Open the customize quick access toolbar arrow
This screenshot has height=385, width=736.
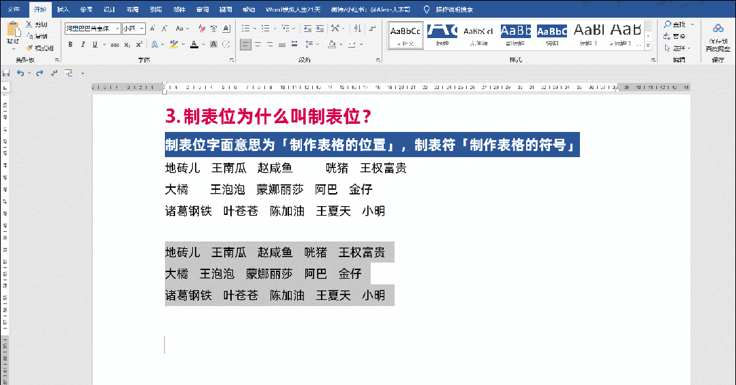(82, 73)
